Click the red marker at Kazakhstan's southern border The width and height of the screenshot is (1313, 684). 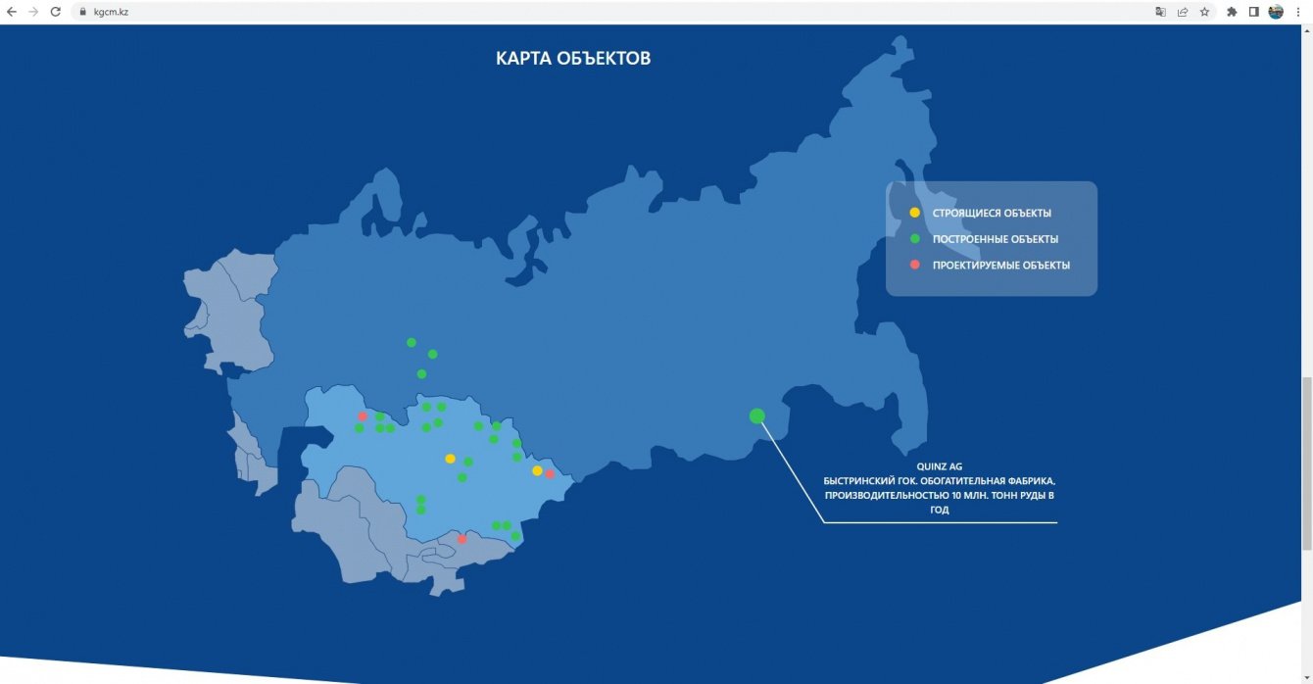click(x=462, y=538)
